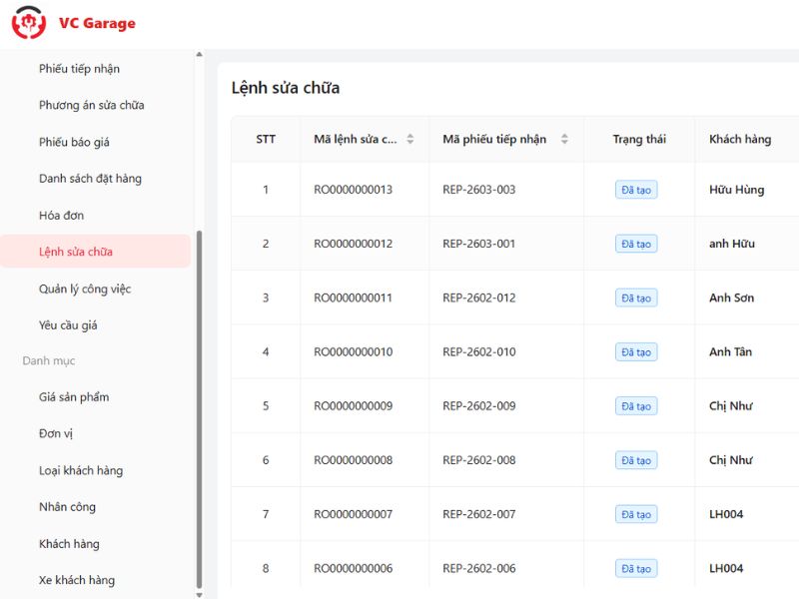Open Phương án sửa chữa menu item
799x599 pixels.
tap(91, 106)
